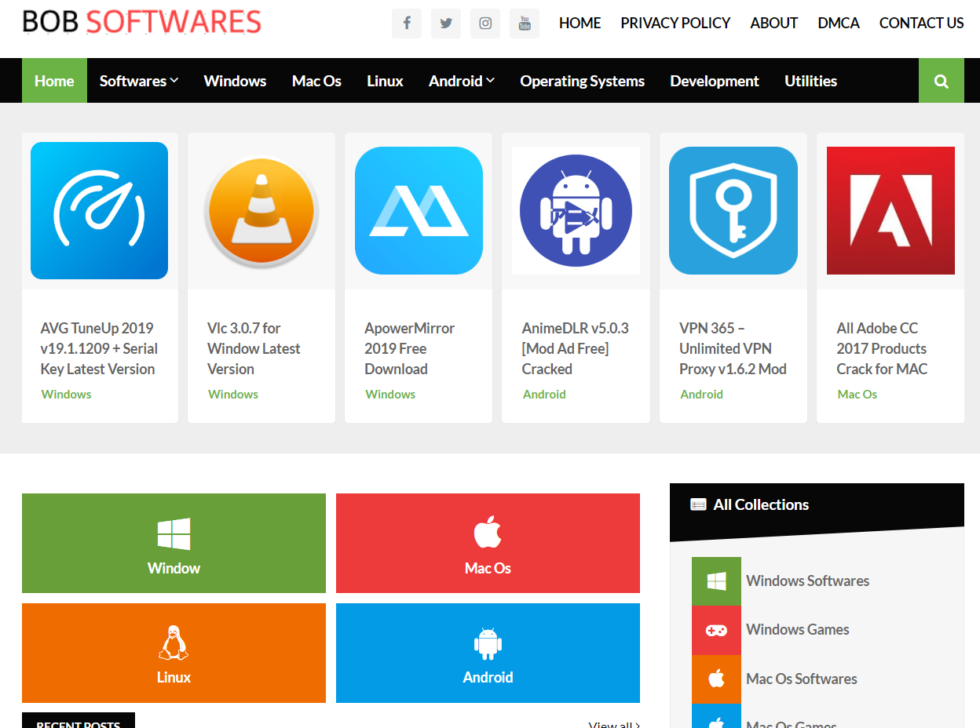The image size is (980, 728).
Task: Click Windows category under Vlc 3.0.7
Action: [233, 395]
